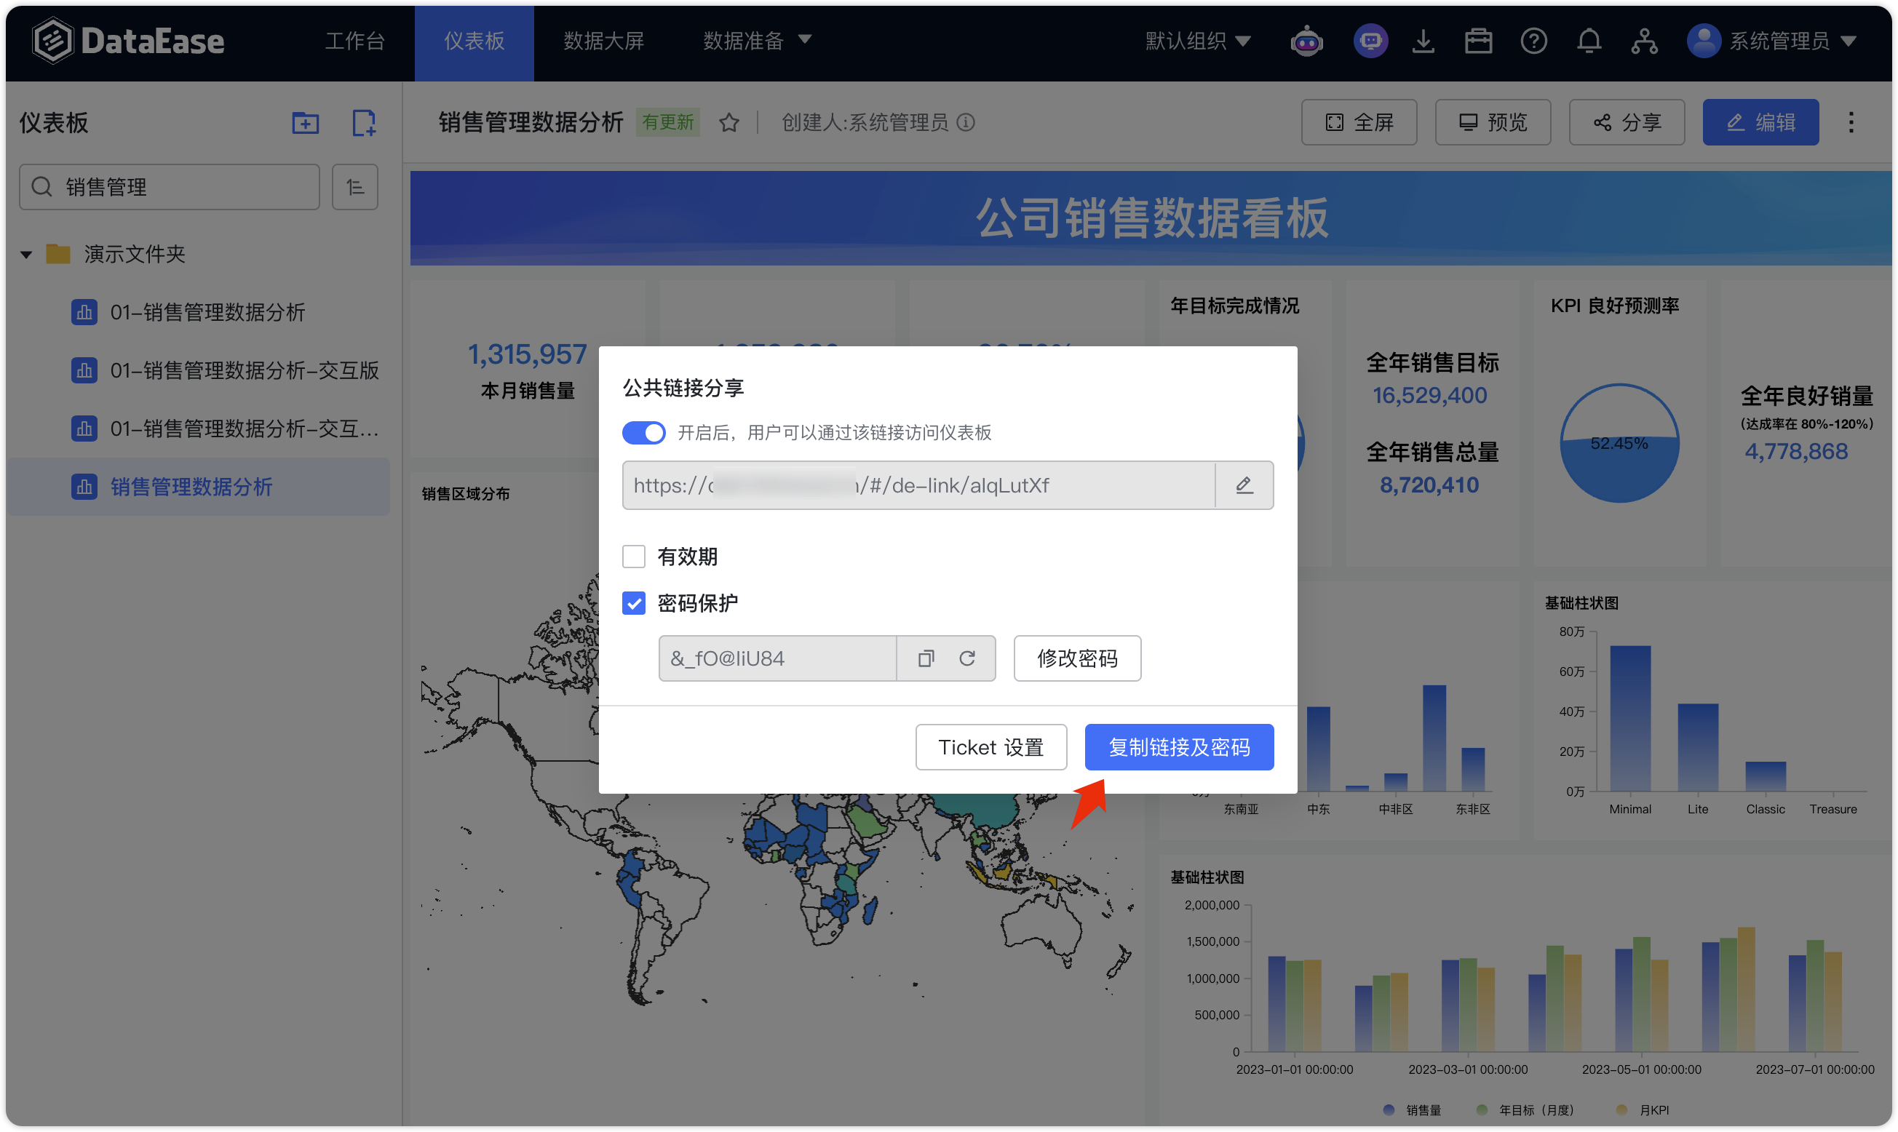Click the 4,778,868 全年良好销量 value

point(1797,452)
